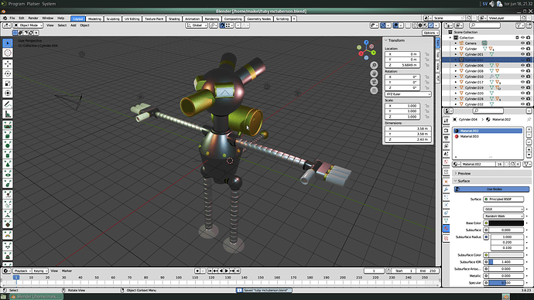Open Random Walk subsurface method dropdown
Viewport: 534px width, 300px height.
pos(503,216)
